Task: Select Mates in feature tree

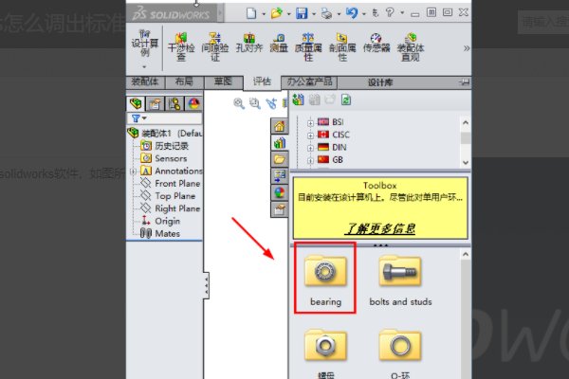Action: 160,234
